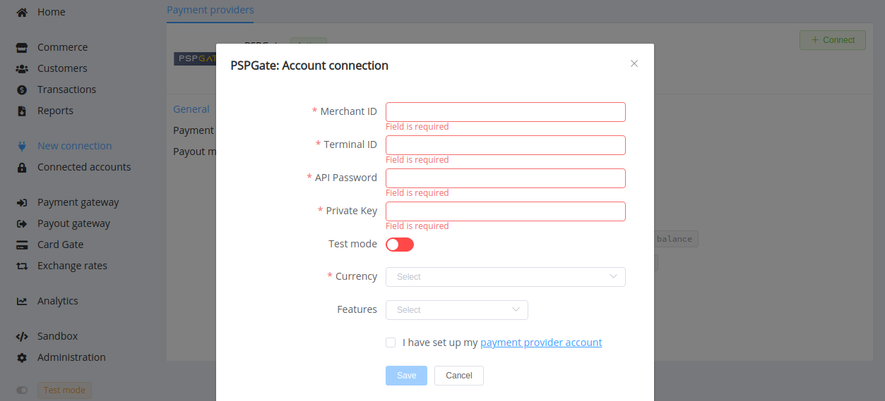Open the payment provider account link
Screen dimensions: 885x401
541,343
